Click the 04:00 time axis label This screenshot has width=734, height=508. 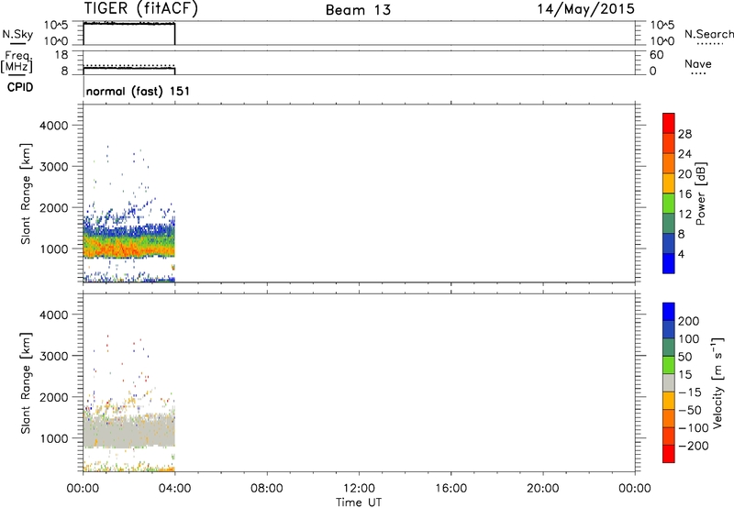point(175,489)
